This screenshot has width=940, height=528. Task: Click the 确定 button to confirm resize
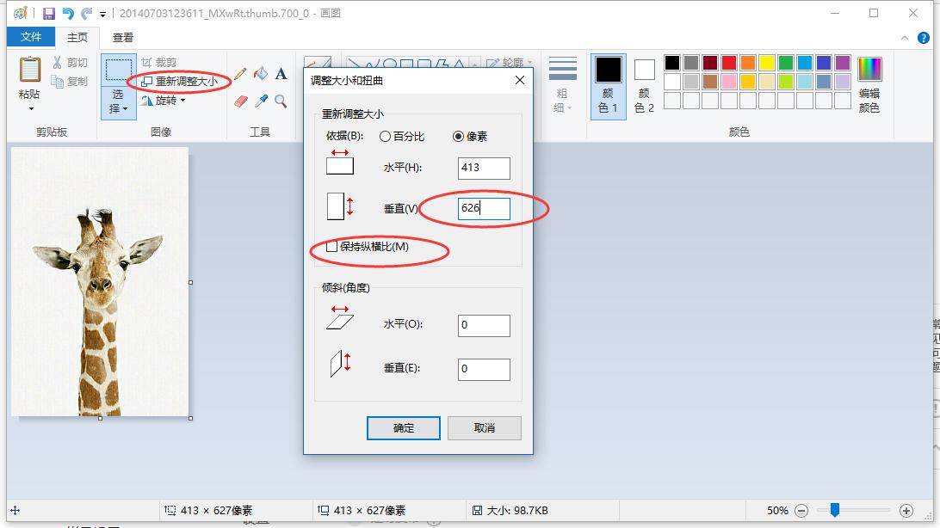tap(403, 427)
